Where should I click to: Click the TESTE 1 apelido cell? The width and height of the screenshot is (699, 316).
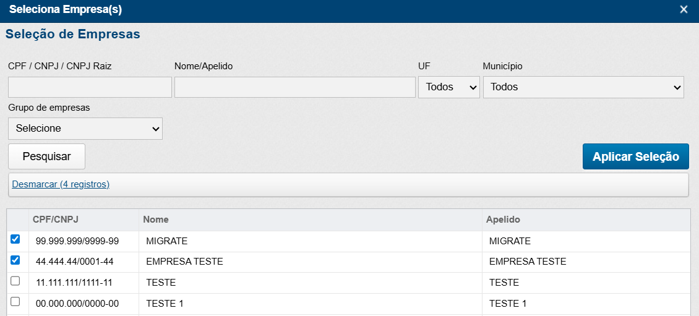pyautogui.click(x=508, y=304)
